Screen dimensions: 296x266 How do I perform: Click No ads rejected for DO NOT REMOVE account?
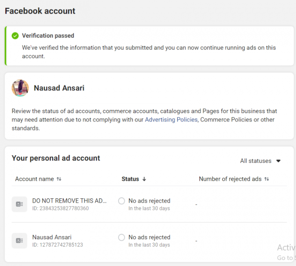149,201
